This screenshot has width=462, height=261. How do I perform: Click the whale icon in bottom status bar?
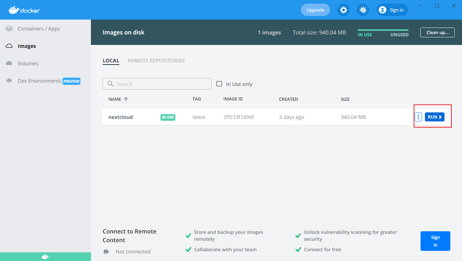(x=45, y=257)
